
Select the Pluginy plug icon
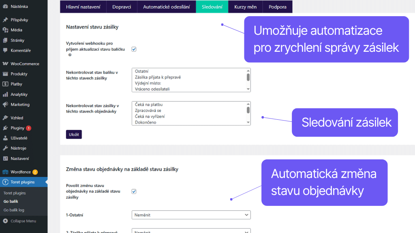pyautogui.click(x=5, y=128)
